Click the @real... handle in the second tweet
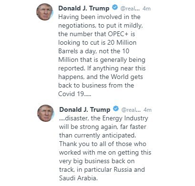Image resolution: width=195 pixels, height=186 pixels. tap(131, 110)
